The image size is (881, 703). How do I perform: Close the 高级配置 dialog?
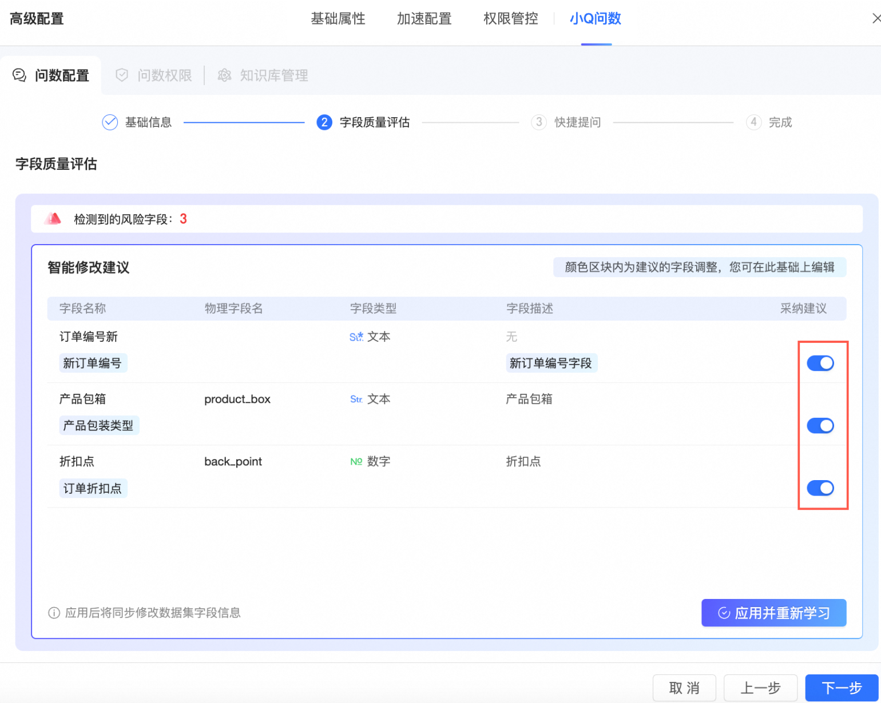(875, 18)
